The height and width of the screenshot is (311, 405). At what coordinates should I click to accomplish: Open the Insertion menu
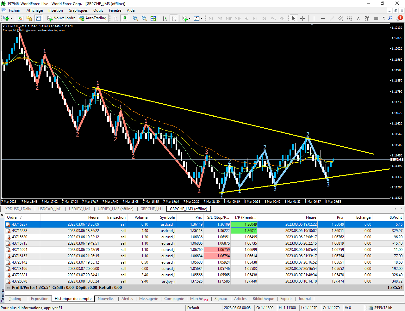point(55,10)
